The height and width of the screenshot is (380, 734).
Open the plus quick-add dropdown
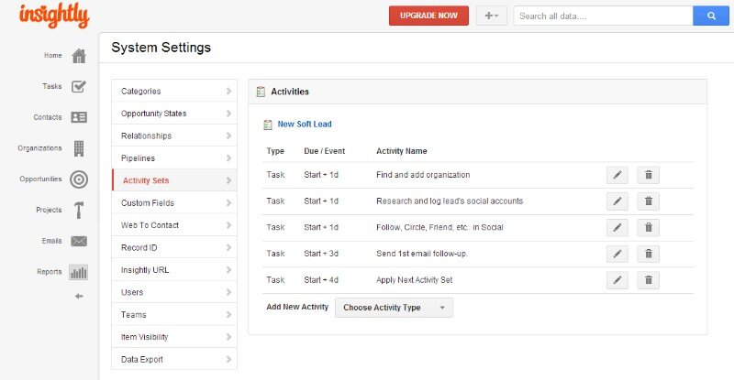(491, 16)
